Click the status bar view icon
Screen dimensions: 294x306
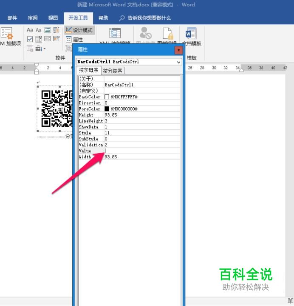pos(291,301)
